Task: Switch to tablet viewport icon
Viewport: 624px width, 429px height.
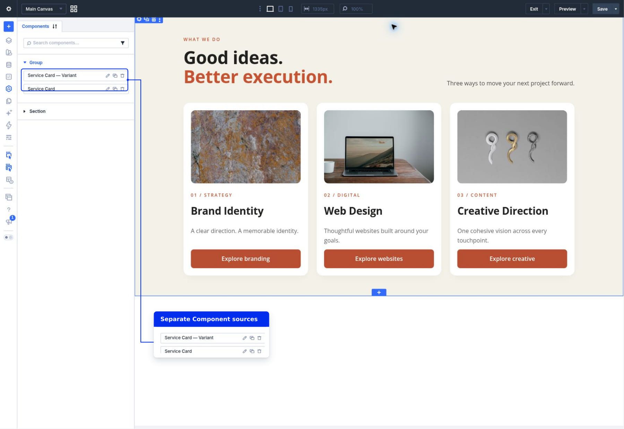Action: pyautogui.click(x=281, y=9)
